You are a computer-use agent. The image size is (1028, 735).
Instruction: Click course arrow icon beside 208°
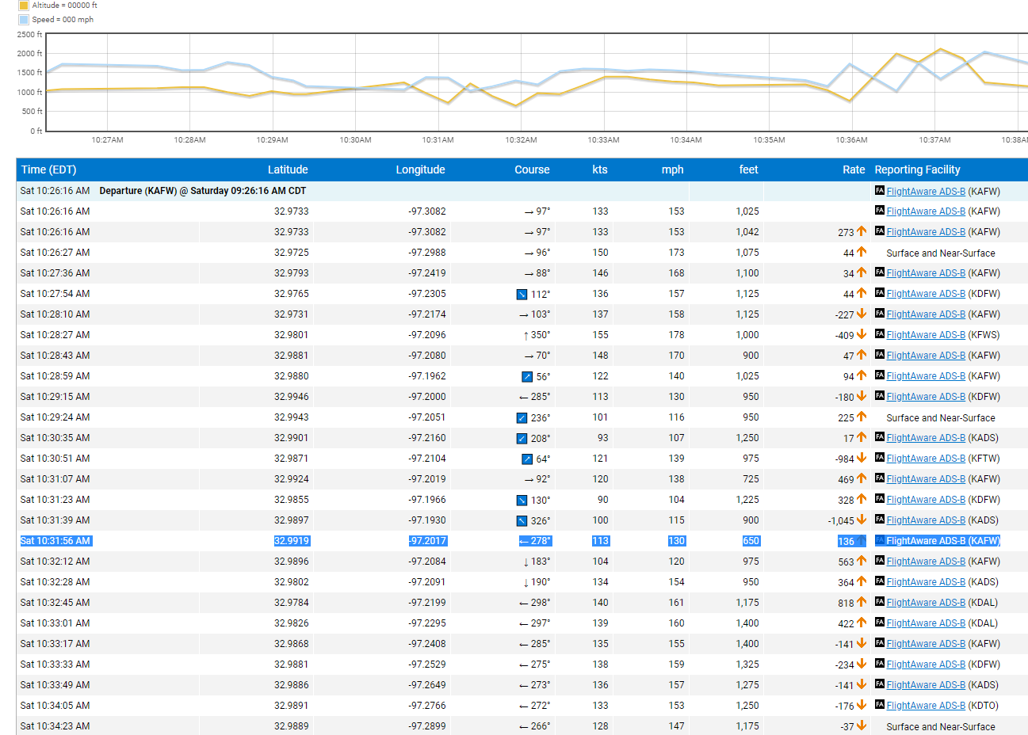pyautogui.click(x=522, y=439)
